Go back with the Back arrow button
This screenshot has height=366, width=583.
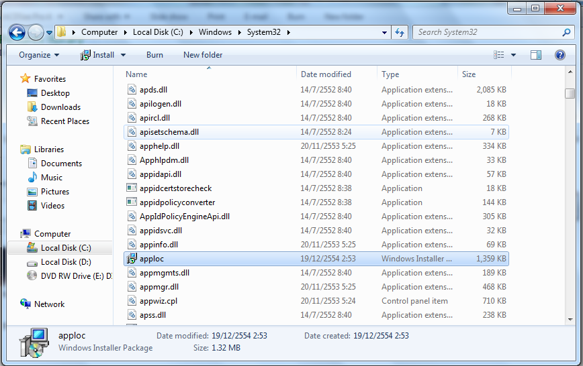pos(17,33)
